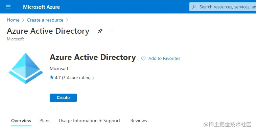The width and height of the screenshot is (256, 132).
Task: Click the bold Azure Active Directory product heading
Action: pos(93,57)
